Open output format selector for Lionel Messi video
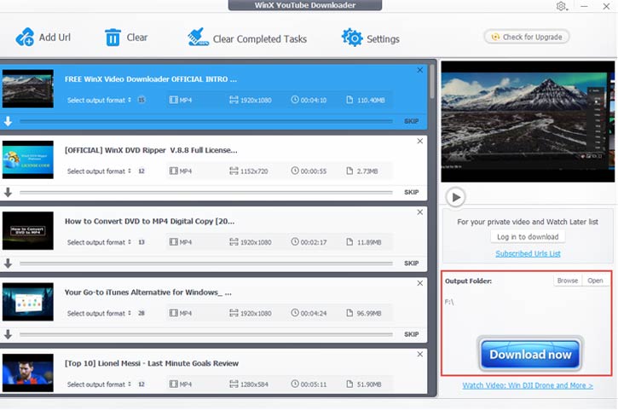The image size is (618, 411). pos(100,385)
